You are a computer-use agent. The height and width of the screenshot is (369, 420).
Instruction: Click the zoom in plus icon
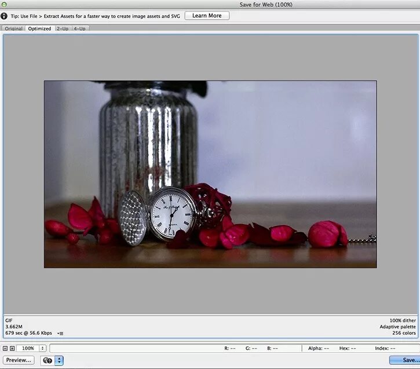click(12, 348)
